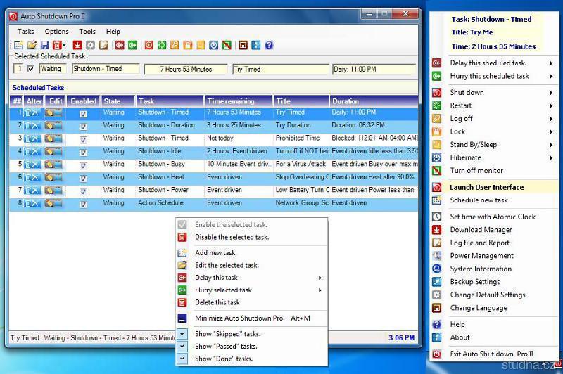Click the green restart toolbar icon
This screenshot has width=563, height=374.
[162, 45]
